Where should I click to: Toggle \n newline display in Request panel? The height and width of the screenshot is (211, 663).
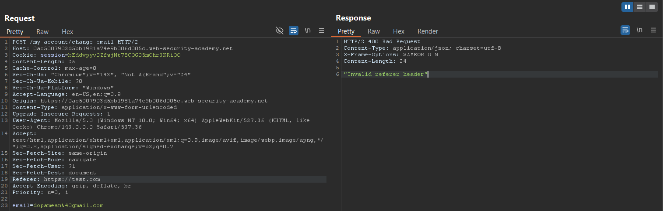click(308, 31)
